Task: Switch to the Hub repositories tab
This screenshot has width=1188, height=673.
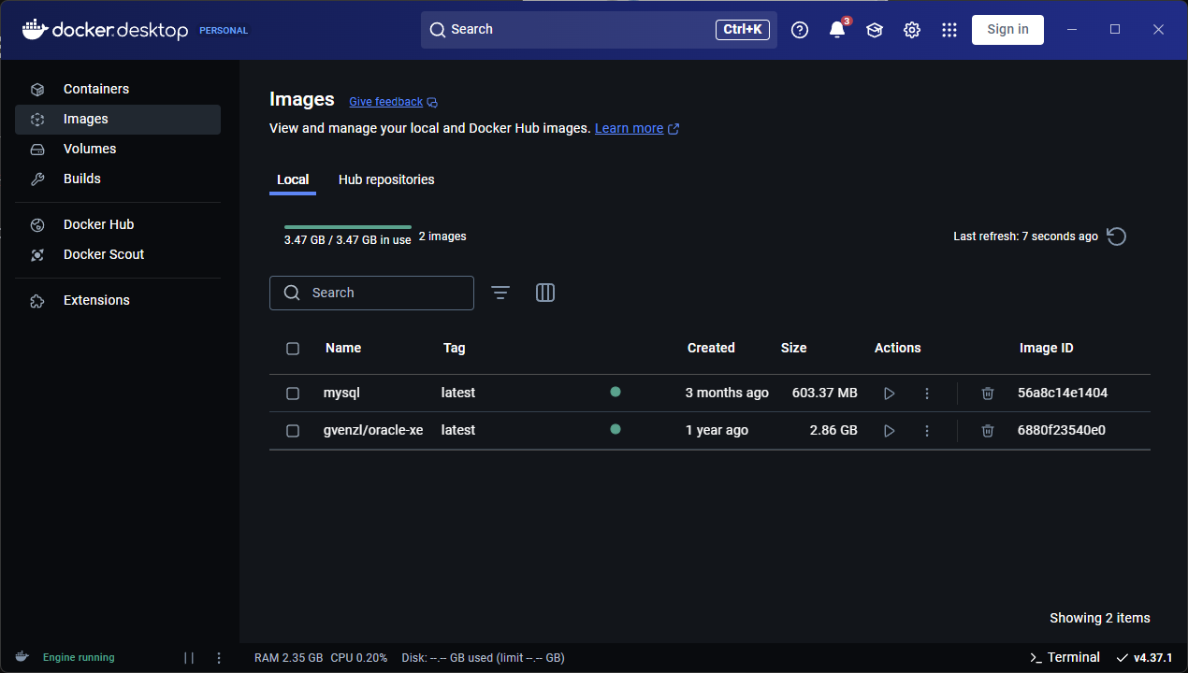Action: point(386,179)
